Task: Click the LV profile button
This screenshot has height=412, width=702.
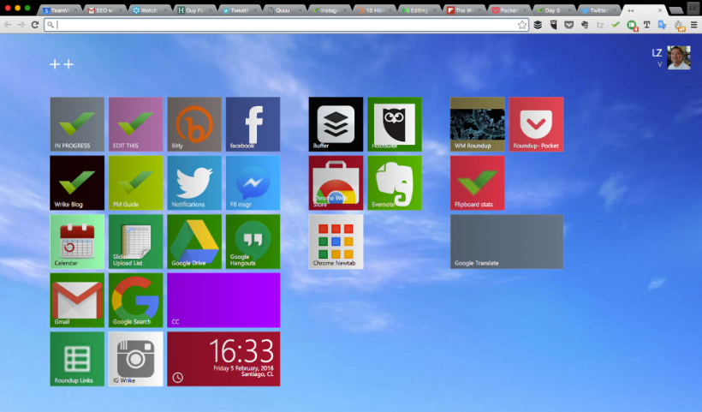Action: pyautogui.click(x=693, y=8)
